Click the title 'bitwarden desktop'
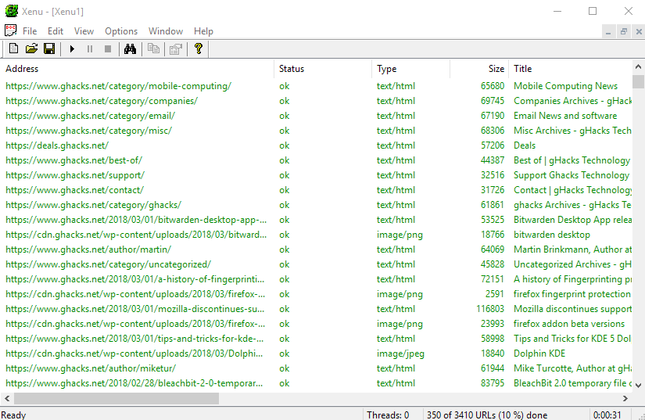 (552, 235)
